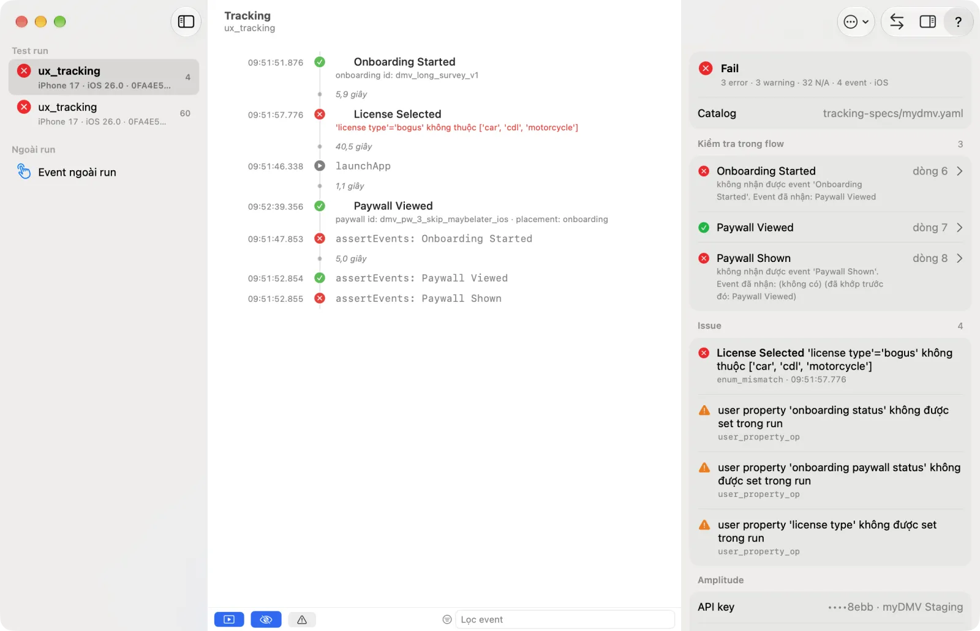Image resolution: width=980 pixels, height=631 pixels.
Task: Click the Amplitude API key row
Action: tap(830, 607)
